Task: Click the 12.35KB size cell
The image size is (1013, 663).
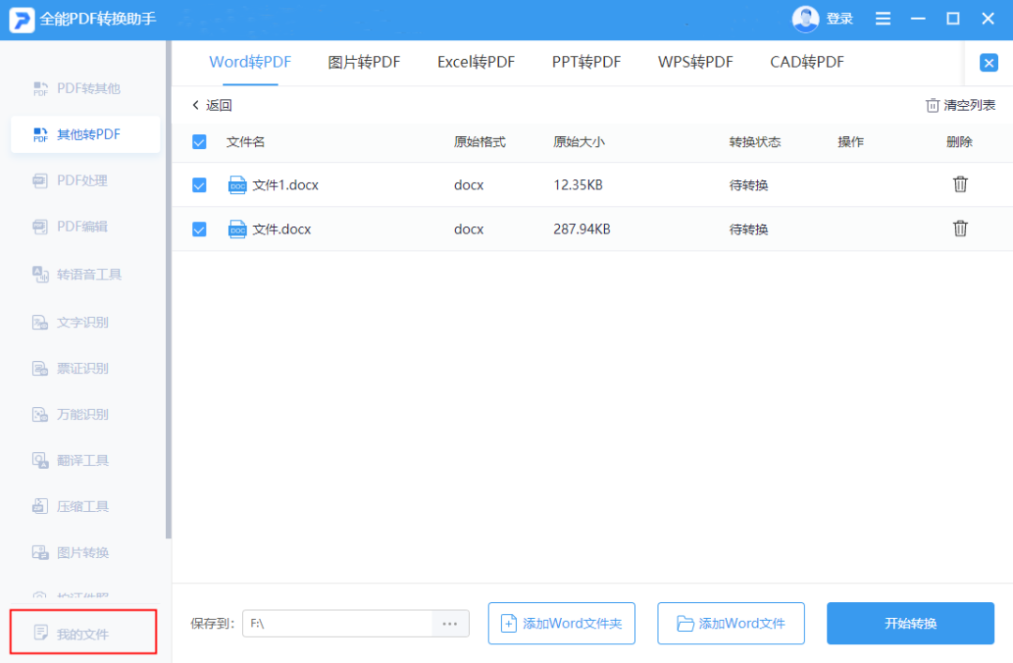Action: [578, 186]
